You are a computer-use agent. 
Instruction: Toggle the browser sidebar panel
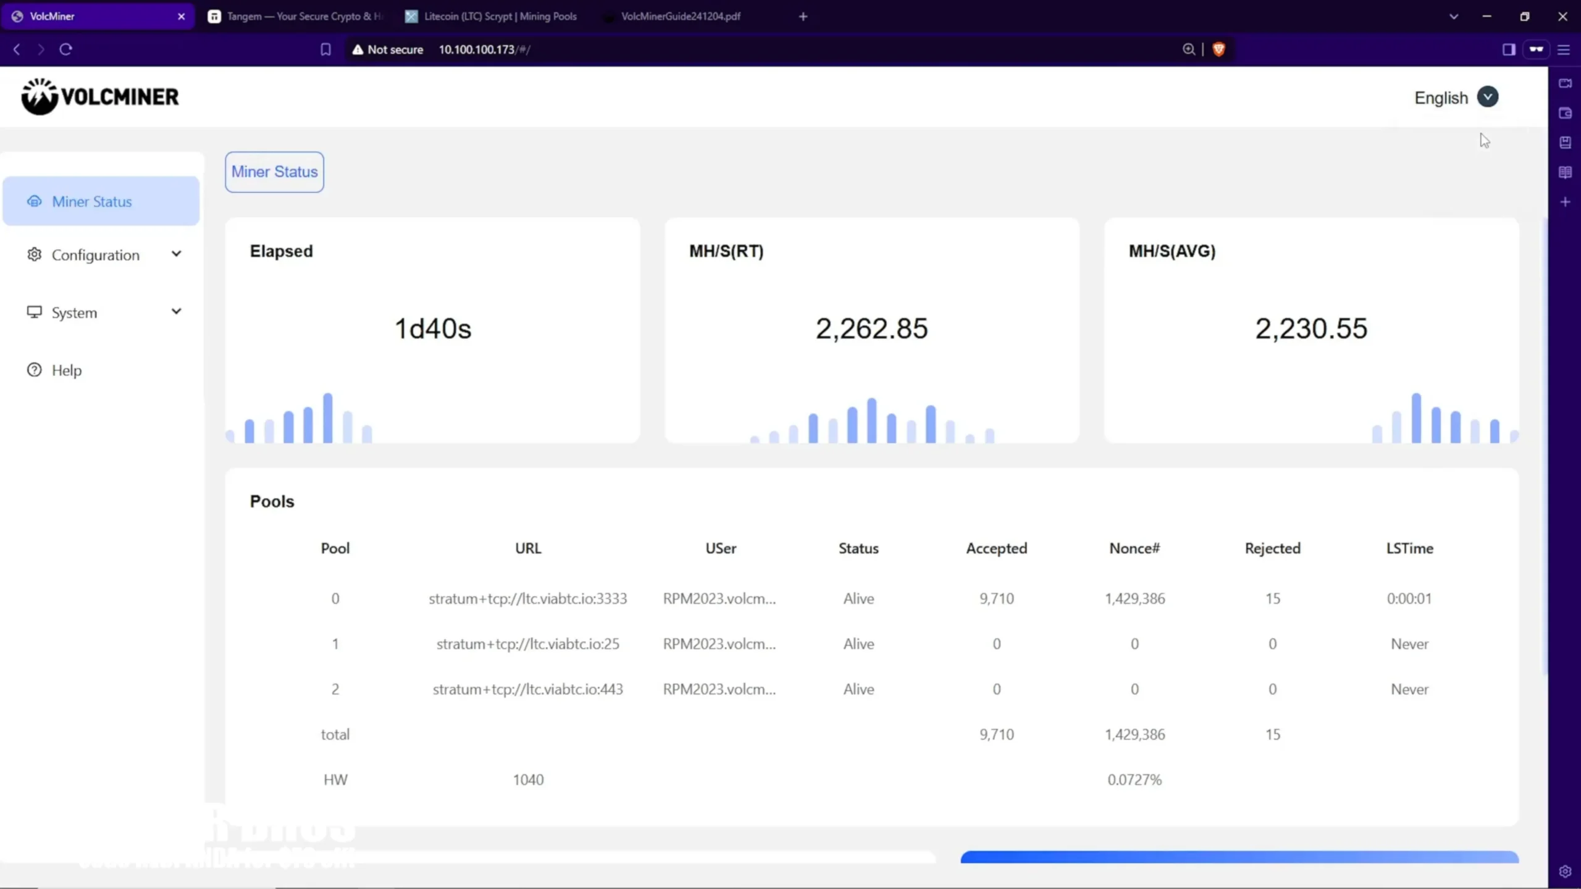coord(1509,49)
